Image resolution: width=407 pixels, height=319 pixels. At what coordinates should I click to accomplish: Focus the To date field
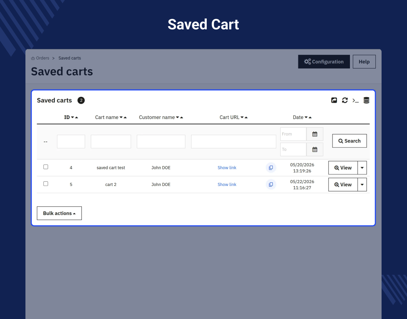293,149
